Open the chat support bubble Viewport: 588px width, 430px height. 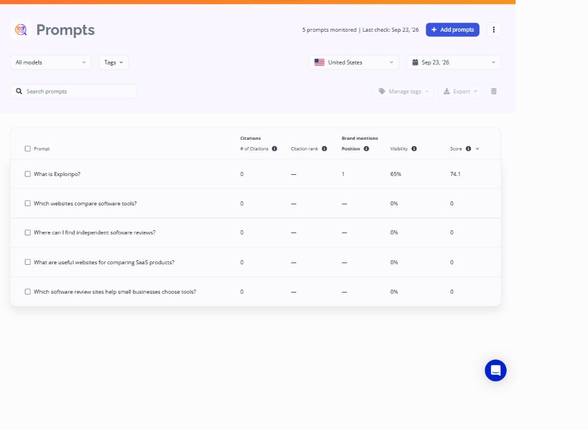coord(495,371)
